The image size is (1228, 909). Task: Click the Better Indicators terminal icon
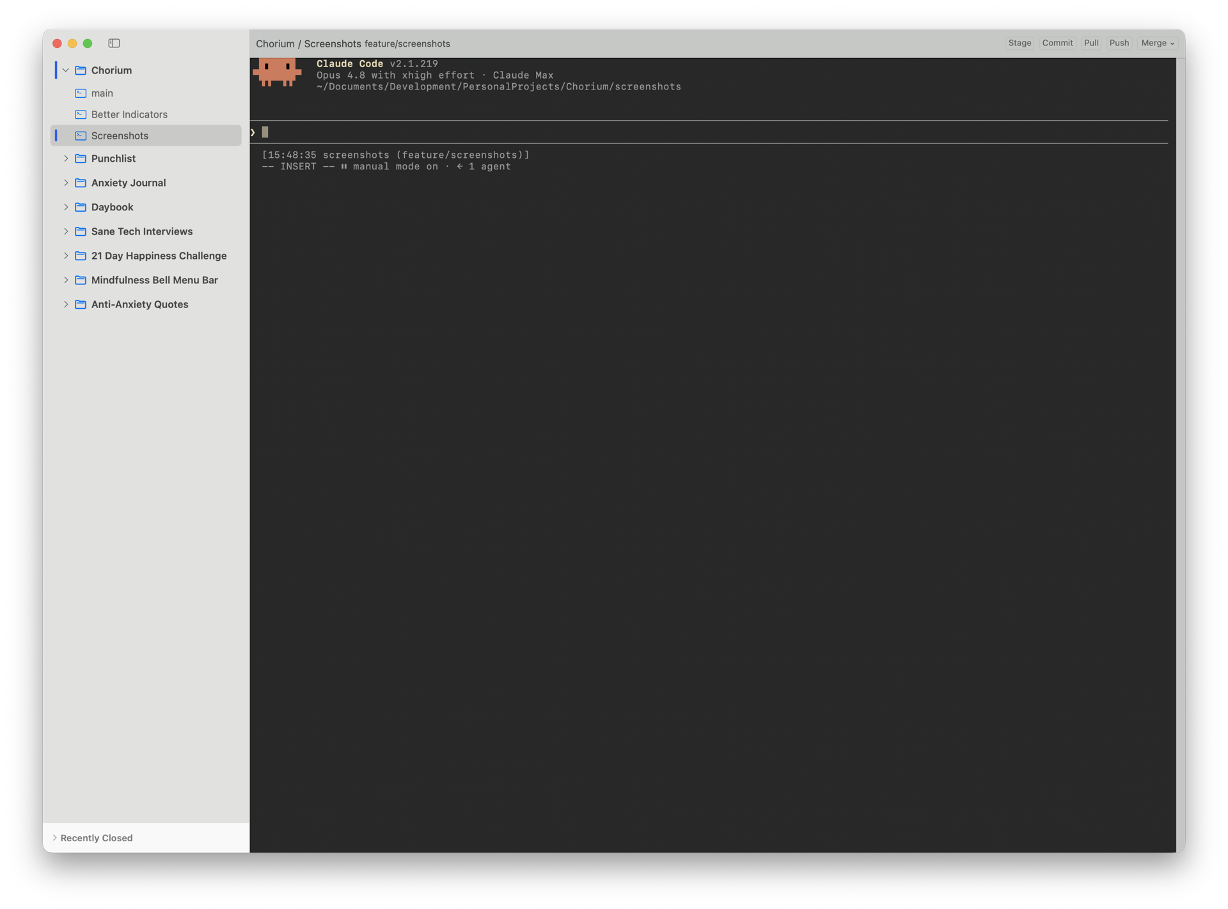click(81, 114)
